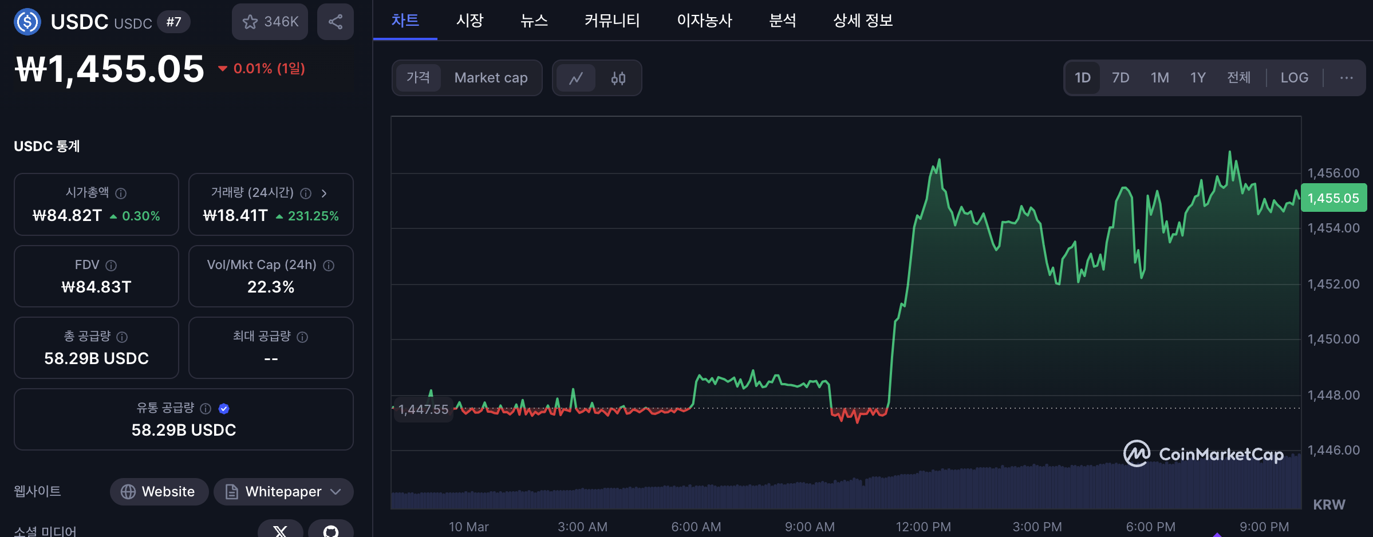1373x537 pixels.
Task: Click the ₩18.41T volume value
Action: point(235,216)
